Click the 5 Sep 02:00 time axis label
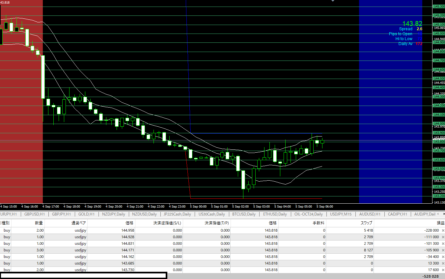Viewport: 445px width, 279px height. (x=240, y=207)
